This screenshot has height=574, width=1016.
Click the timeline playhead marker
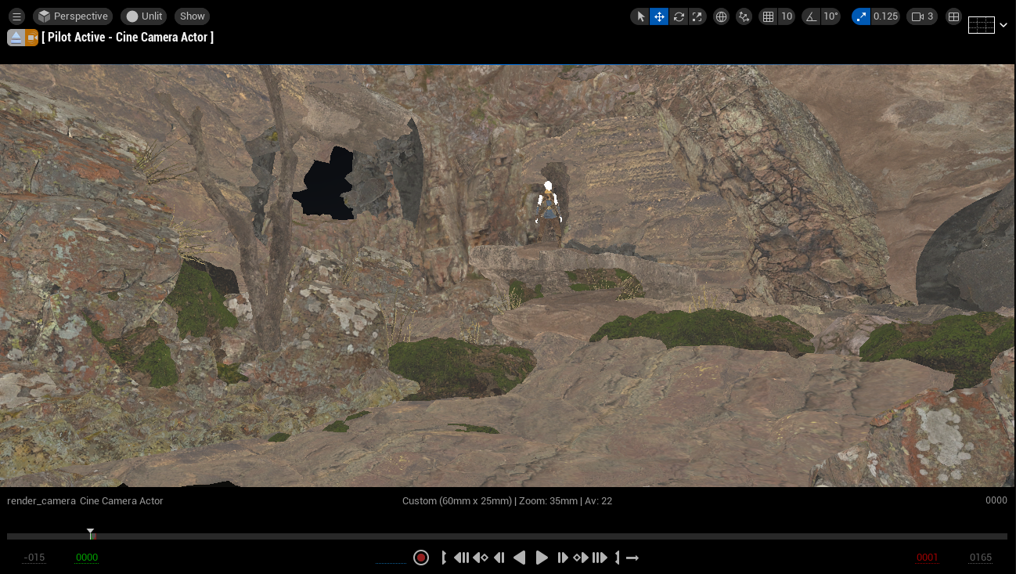(91, 534)
